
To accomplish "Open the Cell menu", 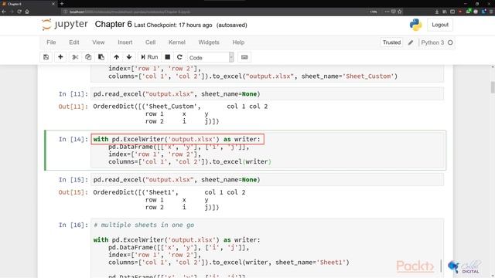I will tap(150, 42).
